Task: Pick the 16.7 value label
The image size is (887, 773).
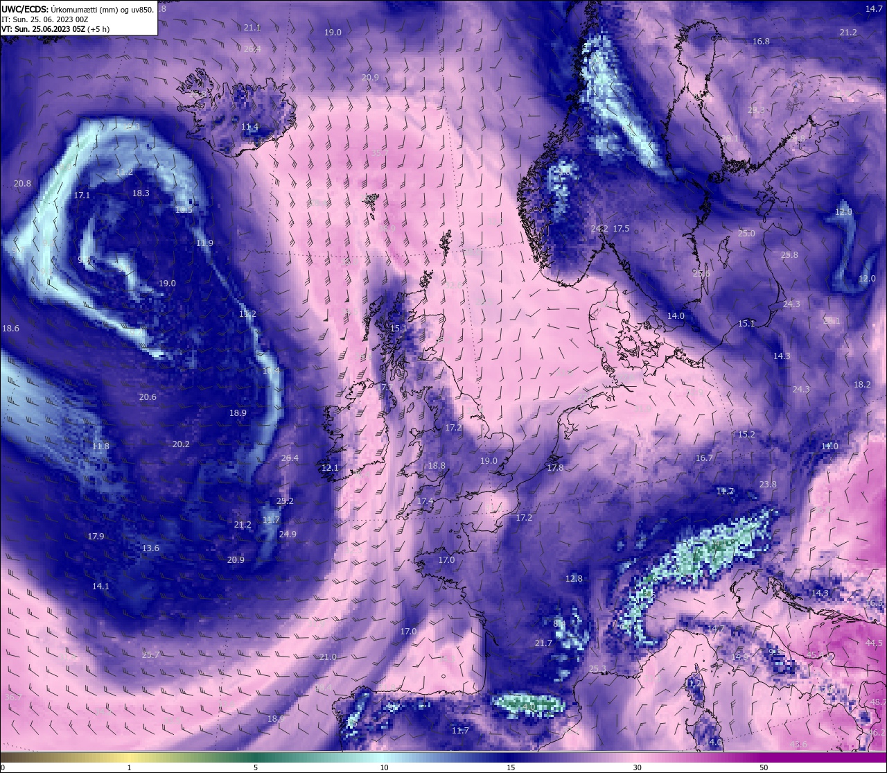Action: tap(704, 458)
